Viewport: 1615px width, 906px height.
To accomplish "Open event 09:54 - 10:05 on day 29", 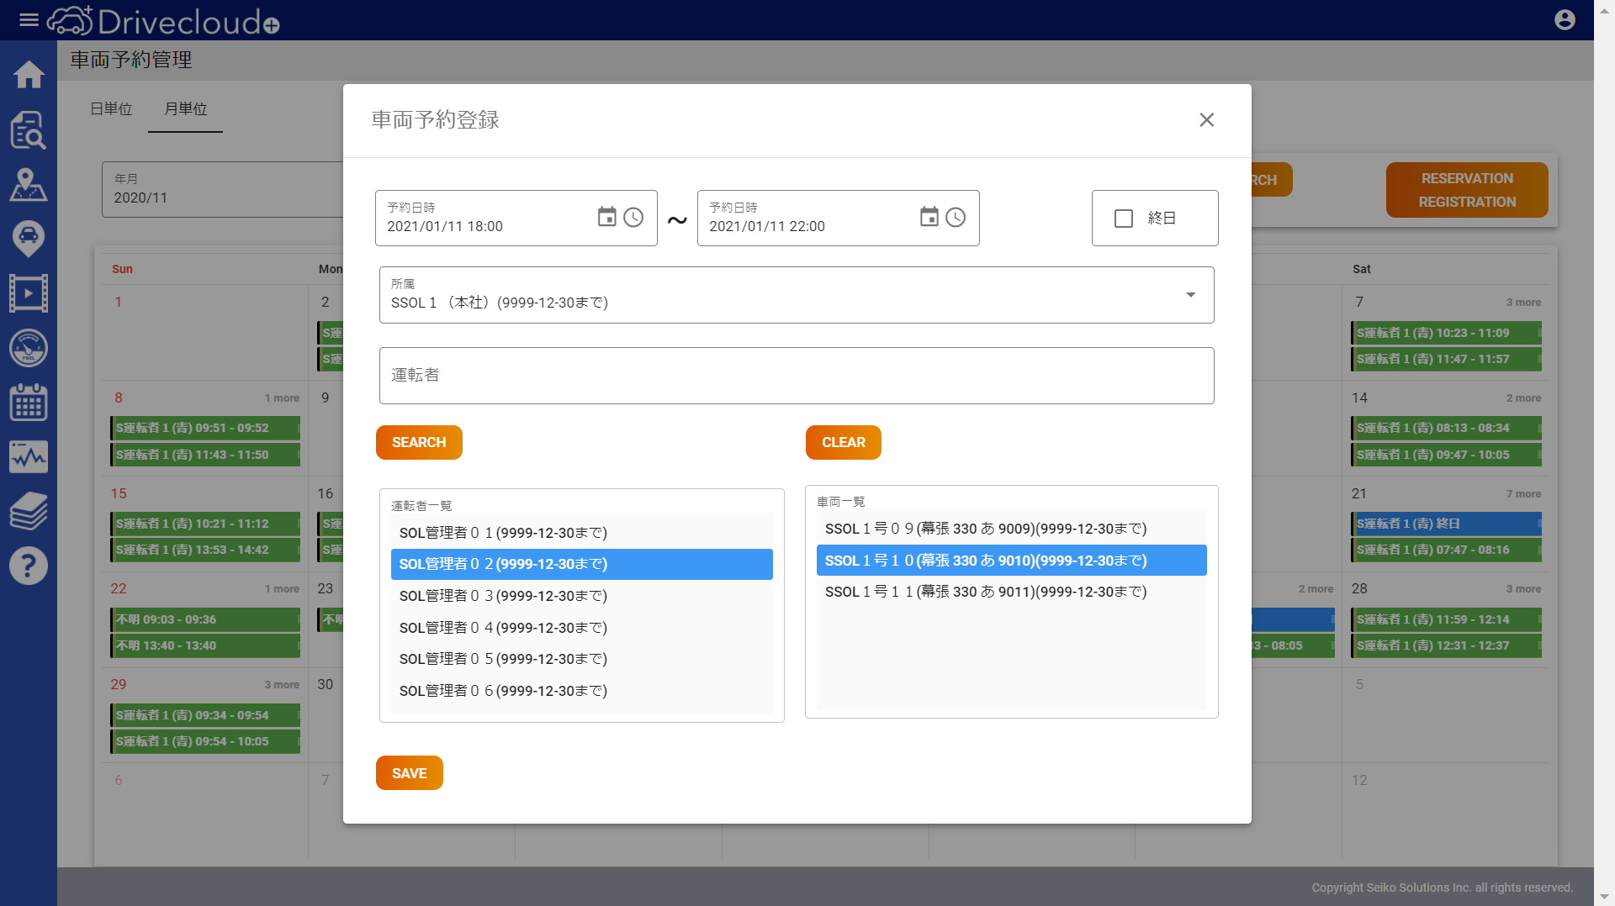I will pyautogui.click(x=205, y=741).
